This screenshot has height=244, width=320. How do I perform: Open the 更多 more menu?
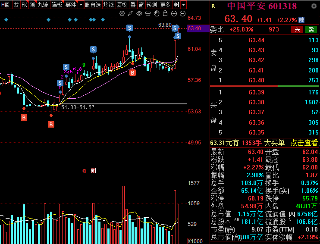(x=165, y=4)
